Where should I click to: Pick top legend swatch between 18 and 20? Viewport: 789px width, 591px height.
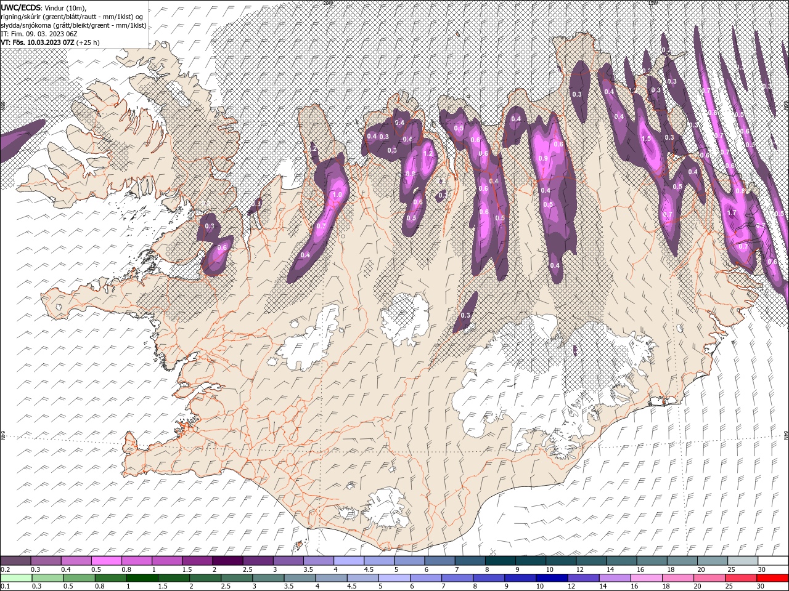[682, 560]
